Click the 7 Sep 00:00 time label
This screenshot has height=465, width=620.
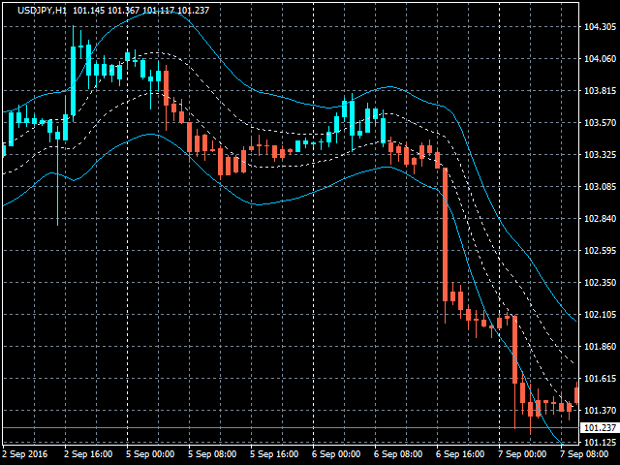point(520,453)
